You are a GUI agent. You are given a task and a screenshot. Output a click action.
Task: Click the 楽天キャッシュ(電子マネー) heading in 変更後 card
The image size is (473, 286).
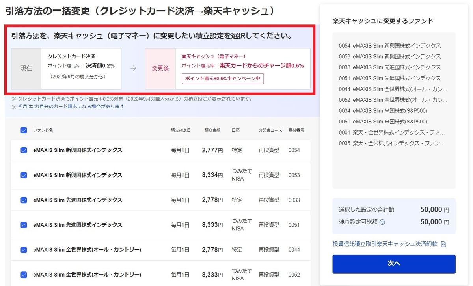tap(213, 56)
